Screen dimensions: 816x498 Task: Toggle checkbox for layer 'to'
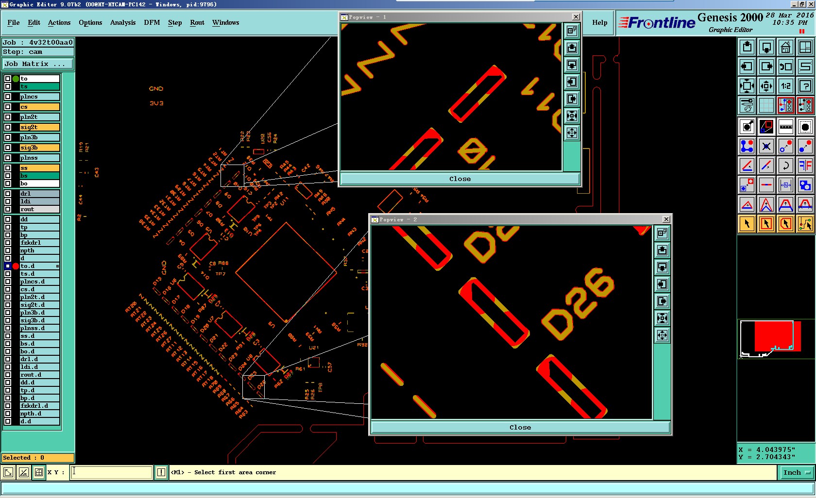(8, 79)
